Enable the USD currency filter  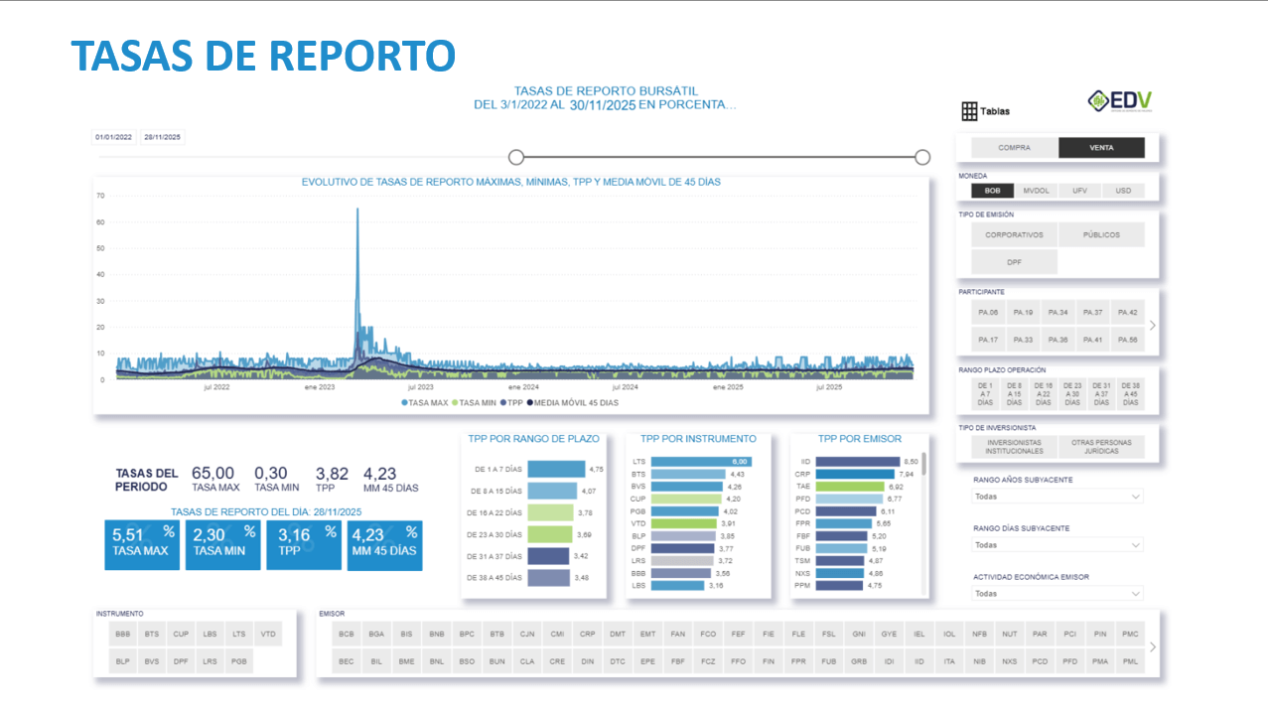(1125, 190)
